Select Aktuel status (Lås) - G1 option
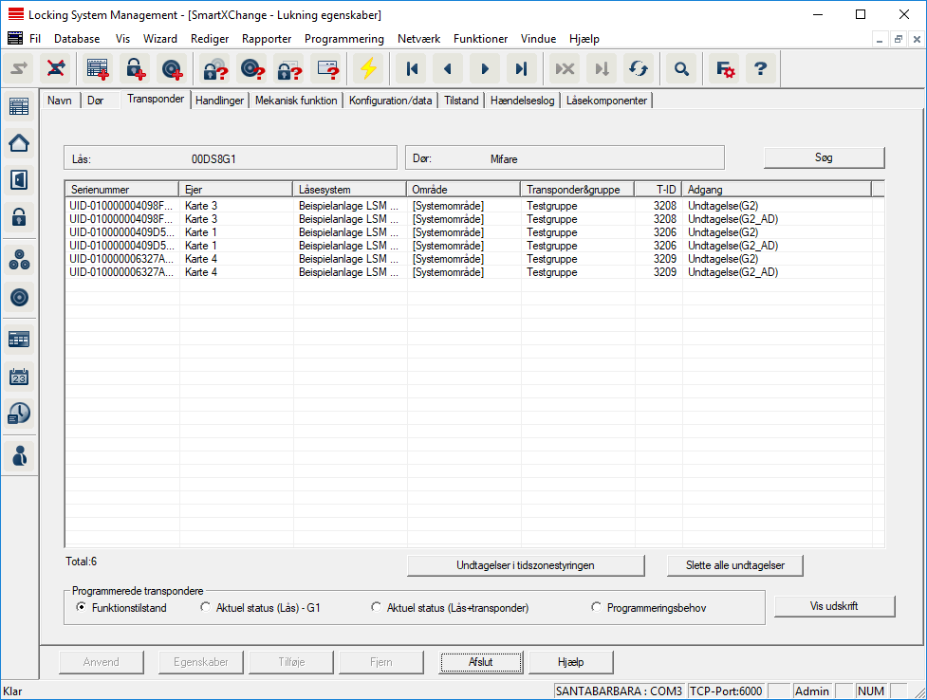 (x=206, y=607)
